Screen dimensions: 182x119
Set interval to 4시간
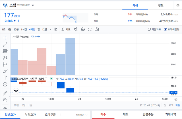pyautogui.click(x=32, y=29)
